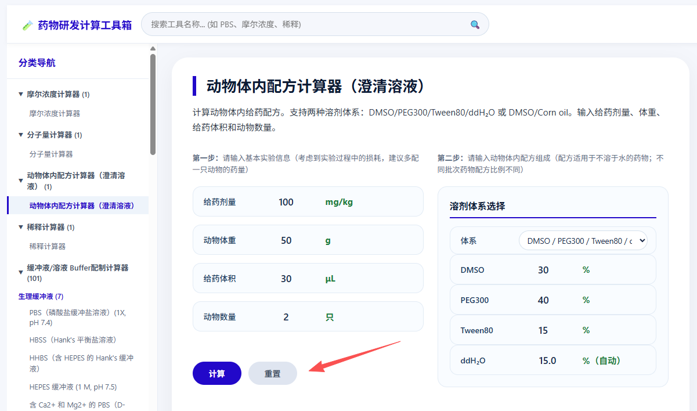Screen dimensions: 697x411
Task: Click the ddH₂O auto percentage value
Action: (547, 360)
